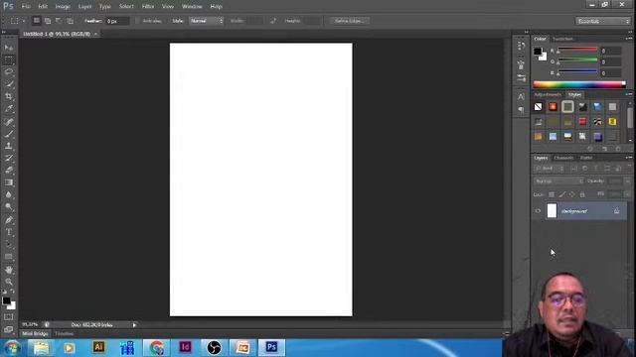
Task: Click the Refine Edge button
Action: 350,21
